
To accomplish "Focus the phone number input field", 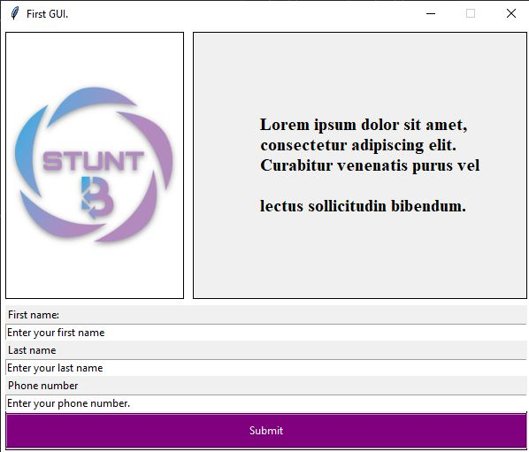I will pyautogui.click(x=266, y=403).
